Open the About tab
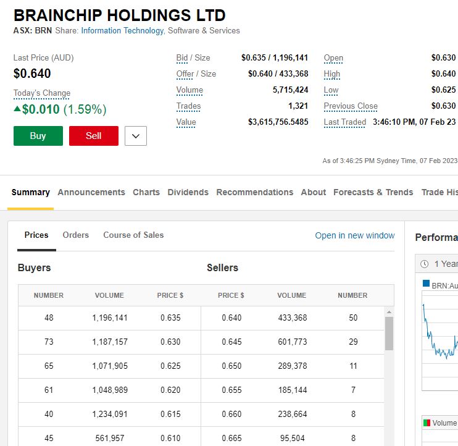 pos(314,192)
